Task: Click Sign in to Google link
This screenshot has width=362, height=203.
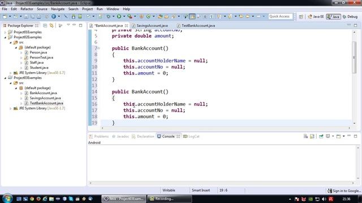Action: (344, 191)
